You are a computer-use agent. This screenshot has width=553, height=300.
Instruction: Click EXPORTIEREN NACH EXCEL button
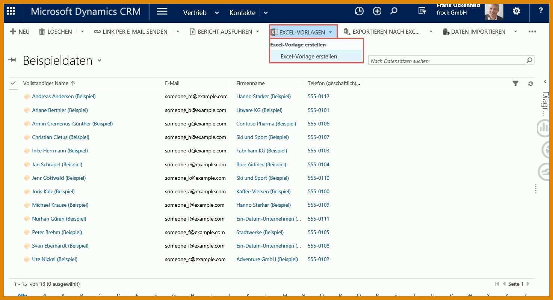(382, 32)
